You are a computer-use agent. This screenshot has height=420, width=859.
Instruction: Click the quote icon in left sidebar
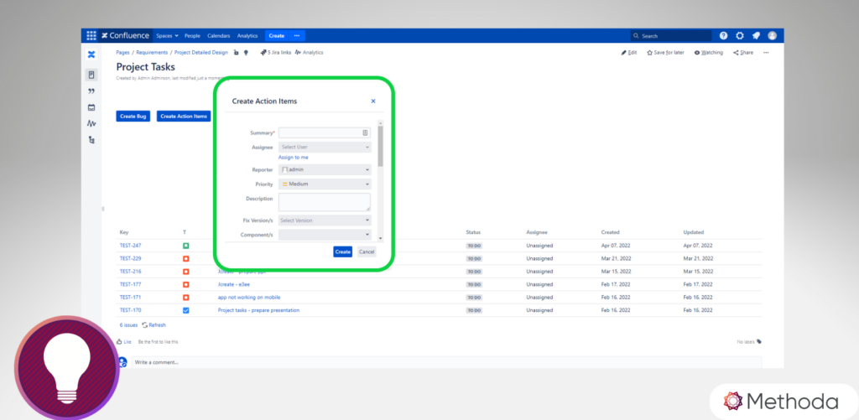tap(91, 91)
